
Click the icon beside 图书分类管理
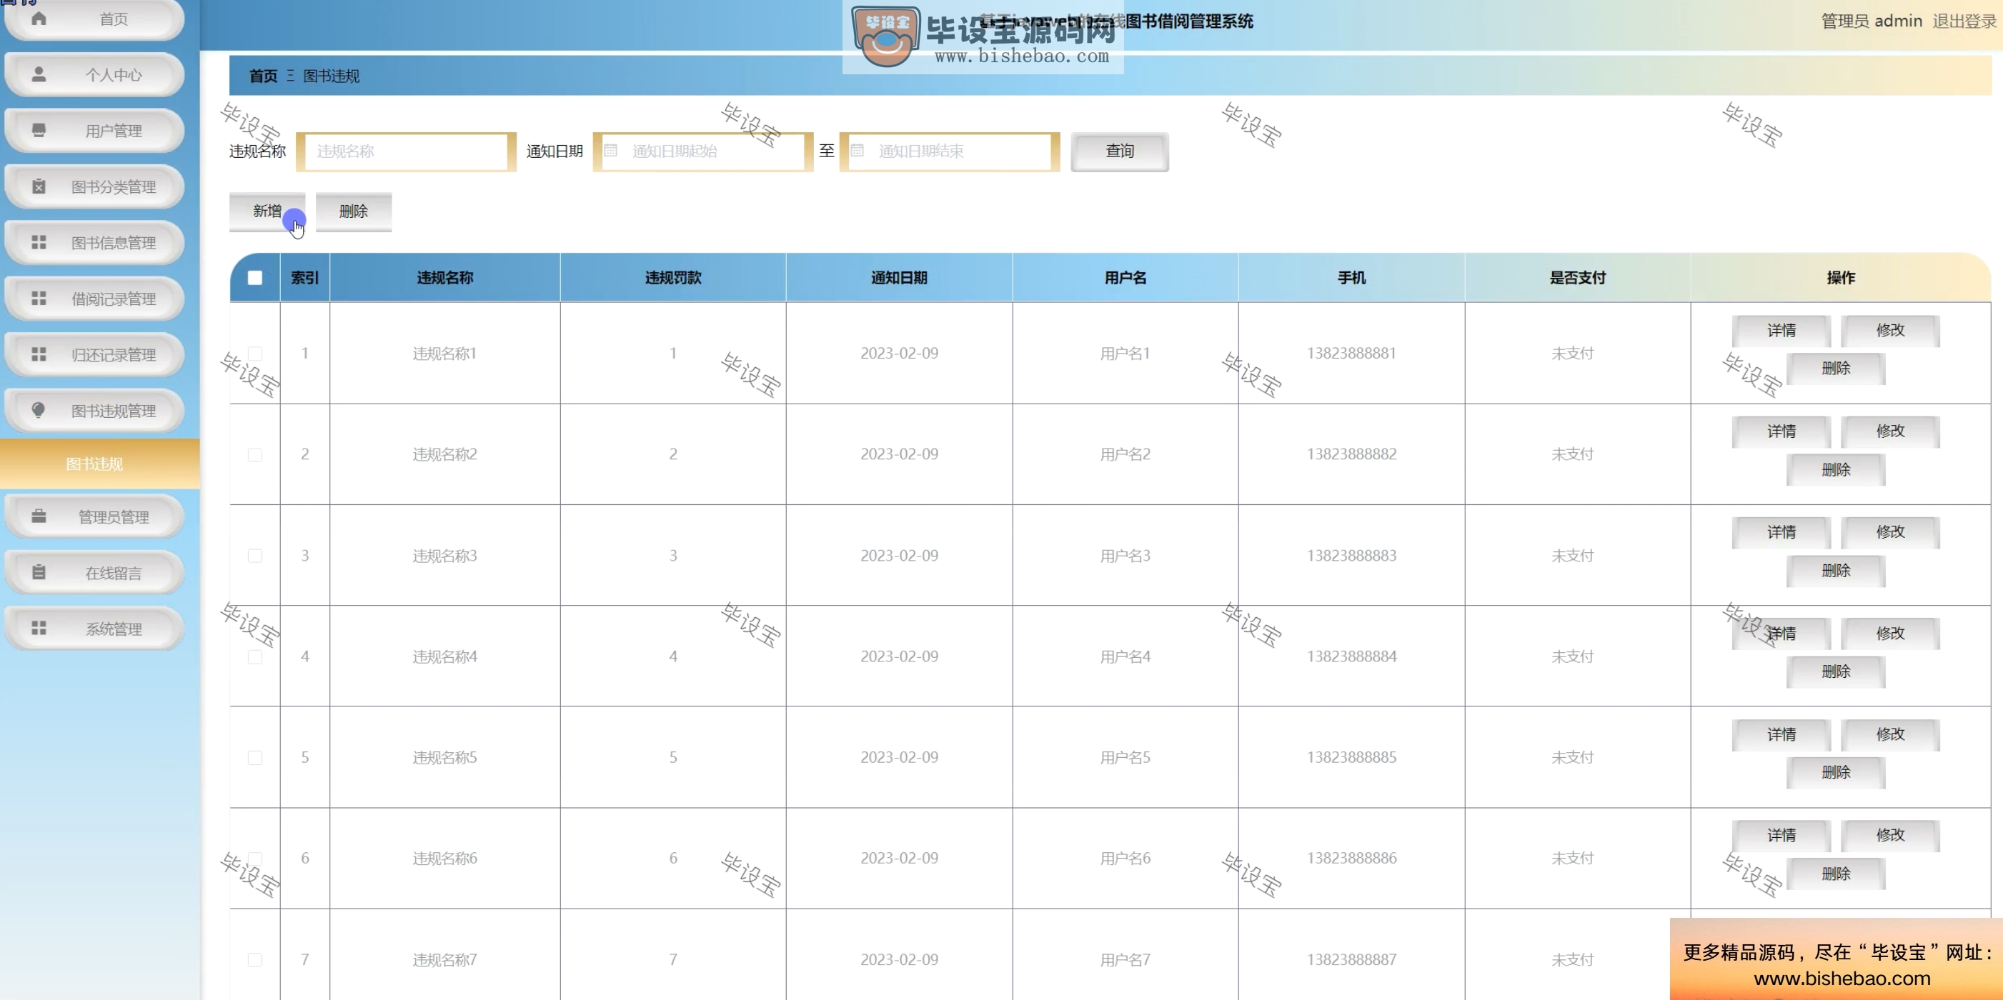(39, 186)
